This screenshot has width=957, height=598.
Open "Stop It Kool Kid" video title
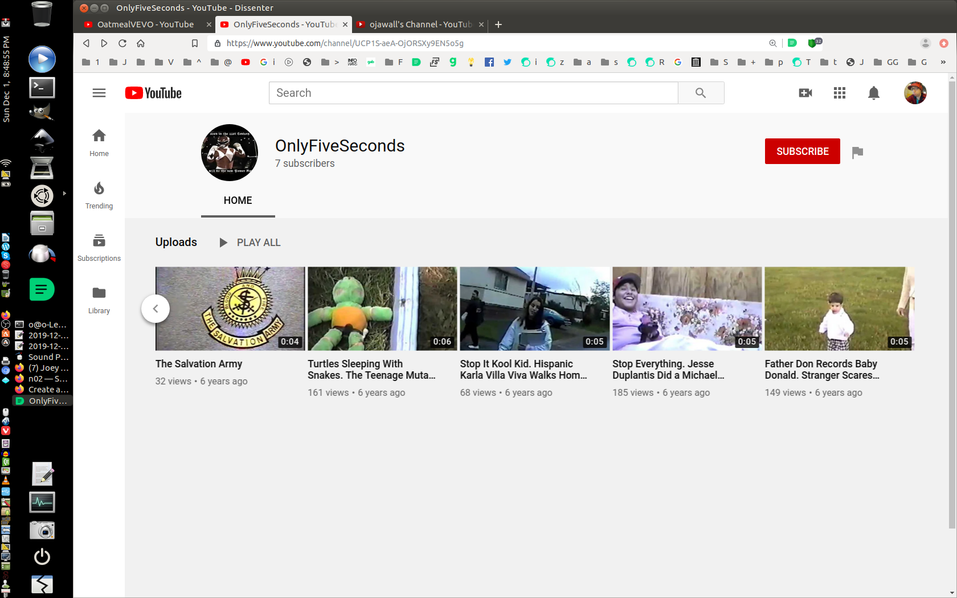coord(524,370)
